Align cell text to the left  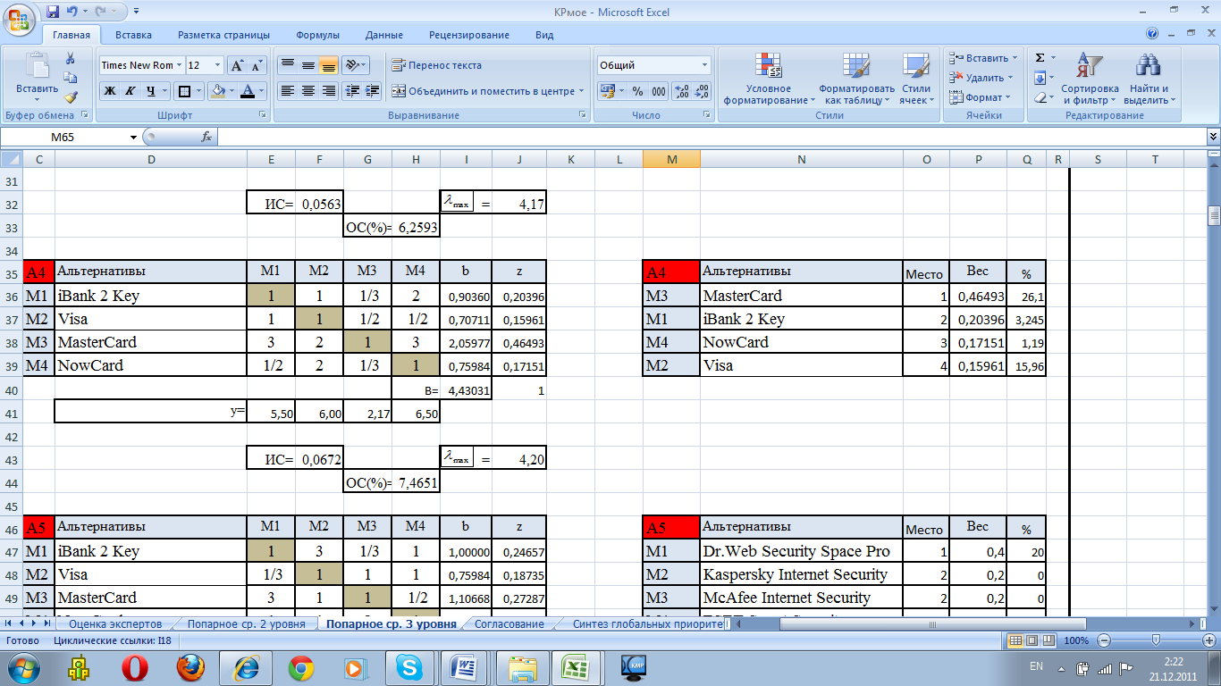pyautogui.click(x=287, y=91)
